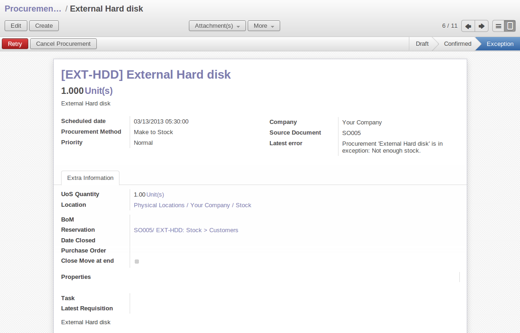Open the Procurements breadcrumb link
This screenshot has height=333, width=520.
33,9
